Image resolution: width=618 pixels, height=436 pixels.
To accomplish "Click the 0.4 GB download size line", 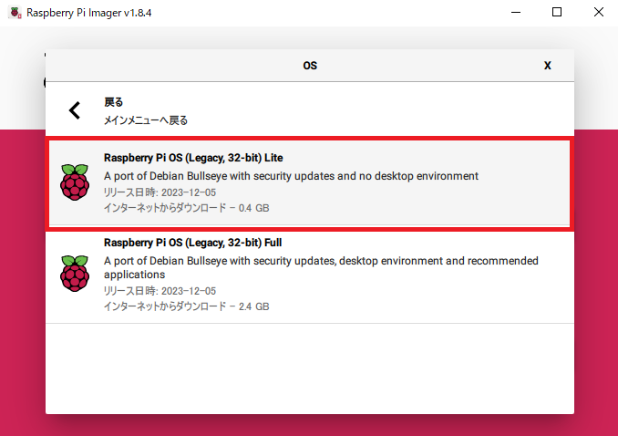I will tap(187, 208).
